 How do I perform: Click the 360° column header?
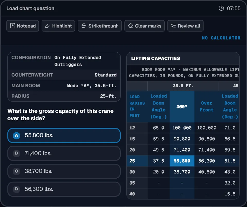(182, 107)
